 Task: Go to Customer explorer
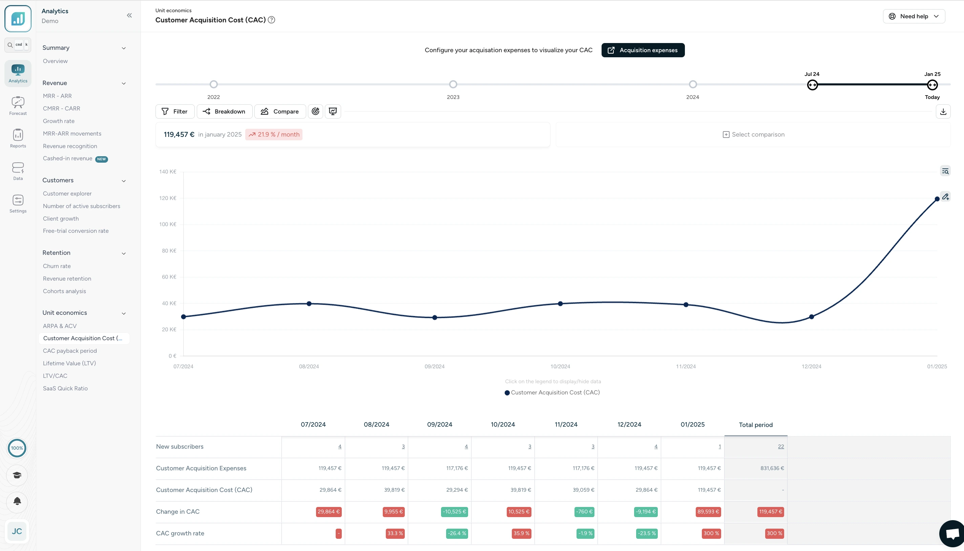click(67, 194)
